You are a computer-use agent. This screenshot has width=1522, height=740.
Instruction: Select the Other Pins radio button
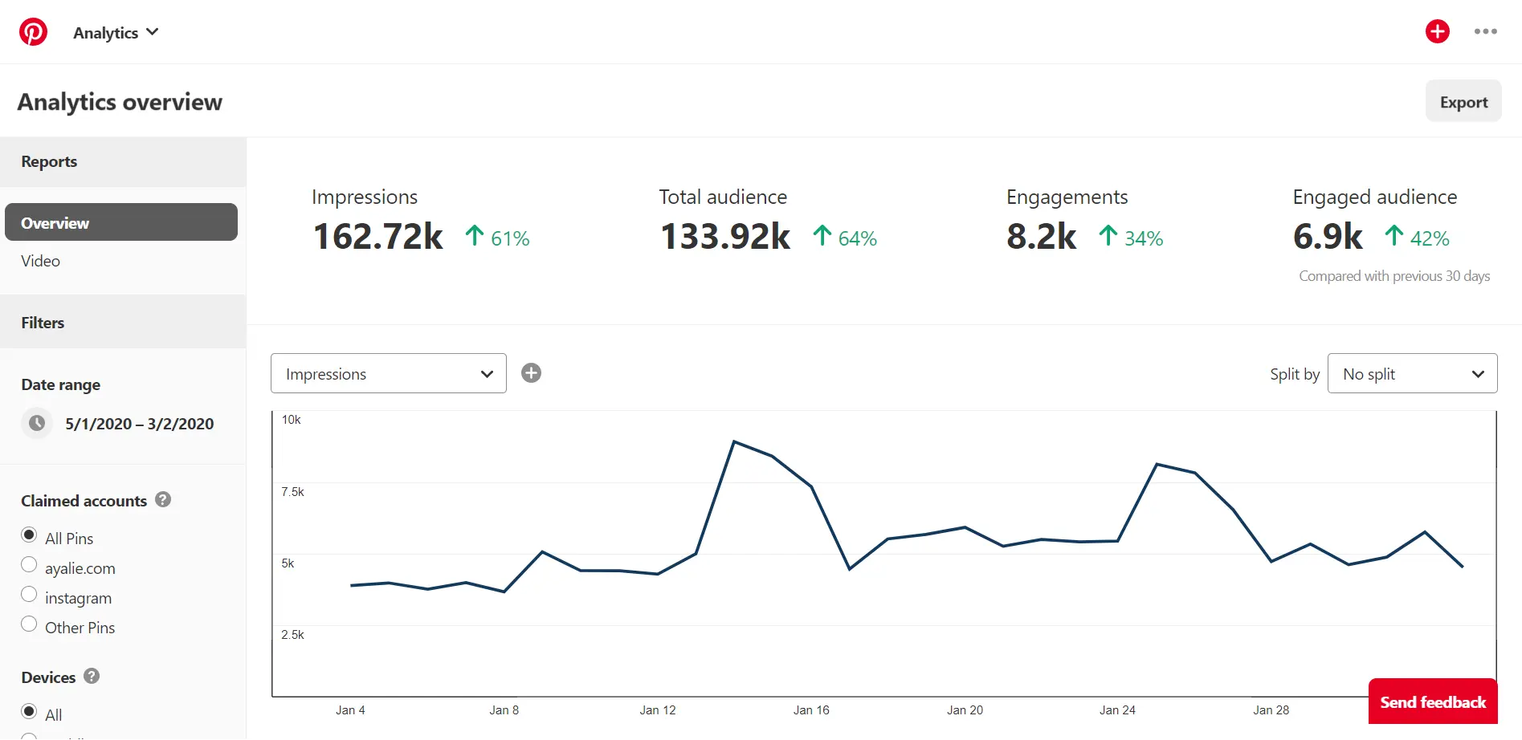pos(29,624)
